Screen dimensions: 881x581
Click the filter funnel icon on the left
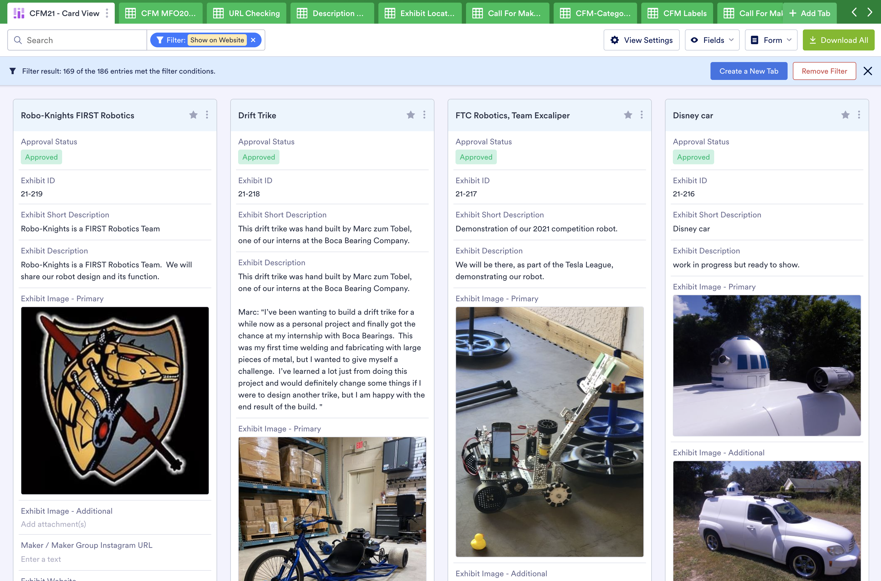[12, 71]
